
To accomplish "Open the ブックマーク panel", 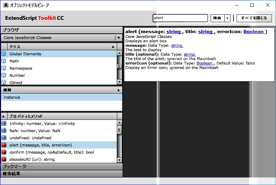I will point(61,167).
